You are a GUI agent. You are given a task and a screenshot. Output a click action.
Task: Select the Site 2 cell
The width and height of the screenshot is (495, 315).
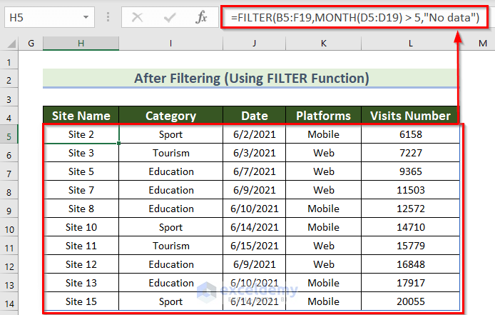click(x=81, y=134)
